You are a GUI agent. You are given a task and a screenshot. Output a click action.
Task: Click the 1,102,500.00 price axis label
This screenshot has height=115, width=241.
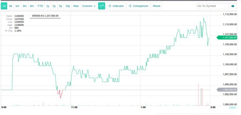click(230, 54)
